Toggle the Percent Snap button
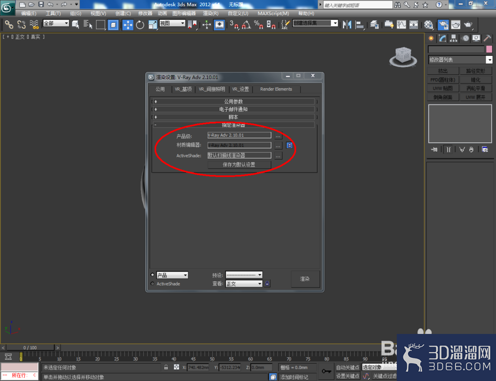496x381 pixels. [258, 24]
